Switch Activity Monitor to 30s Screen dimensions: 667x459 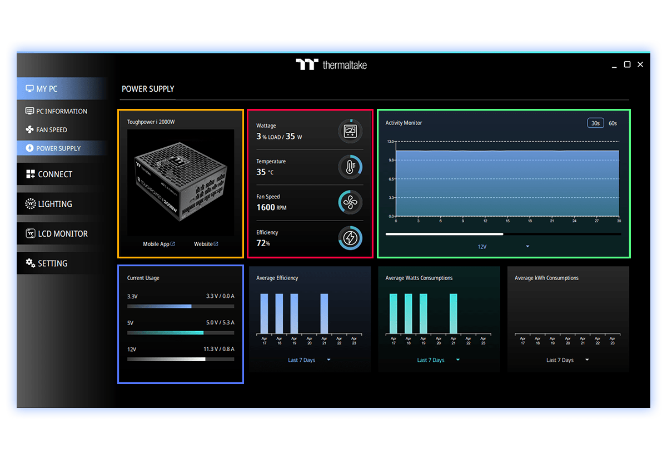(x=595, y=123)
